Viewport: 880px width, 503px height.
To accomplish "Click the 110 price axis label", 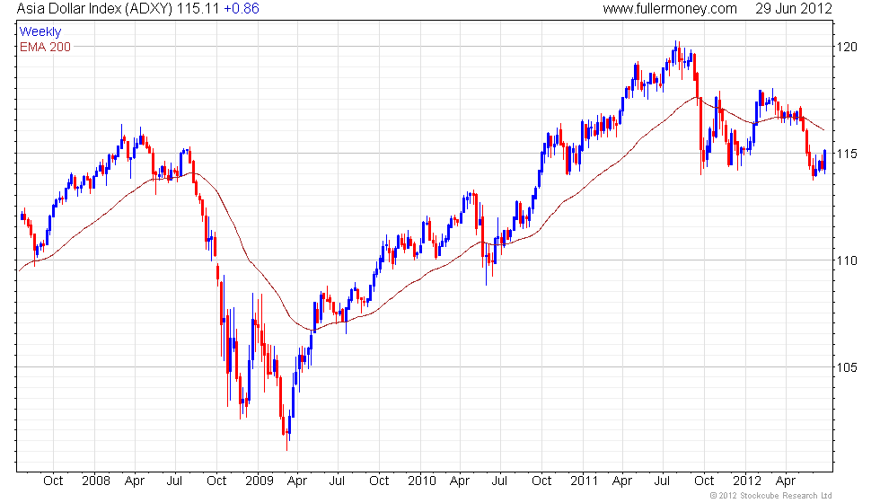I will click(847, 260).
